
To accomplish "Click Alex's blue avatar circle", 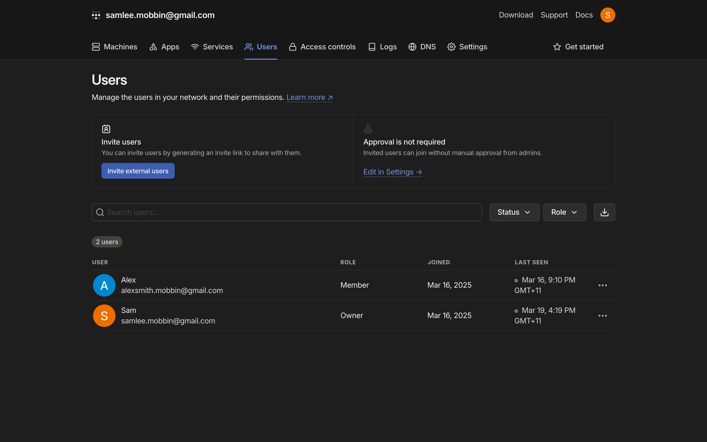I will [104, 285].
